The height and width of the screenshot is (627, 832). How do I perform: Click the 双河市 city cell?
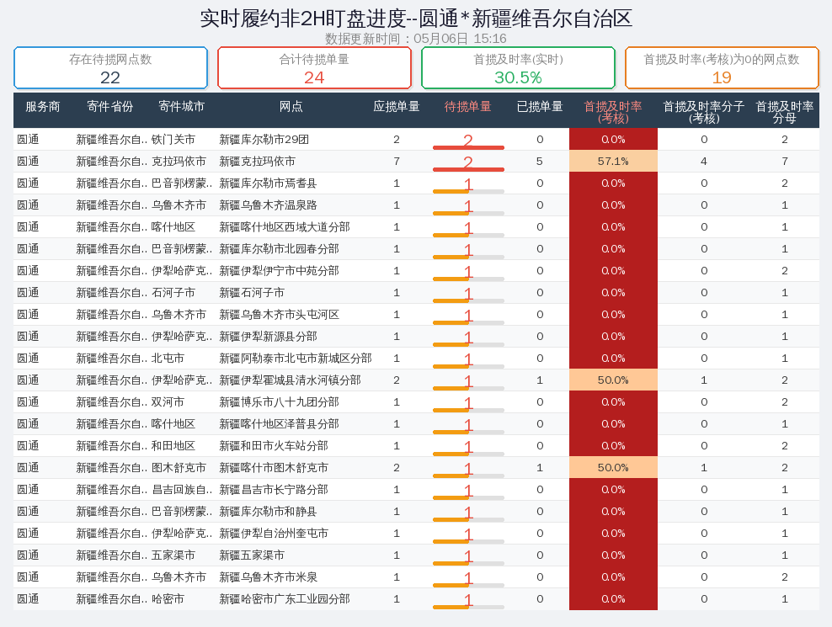point(168,402)
